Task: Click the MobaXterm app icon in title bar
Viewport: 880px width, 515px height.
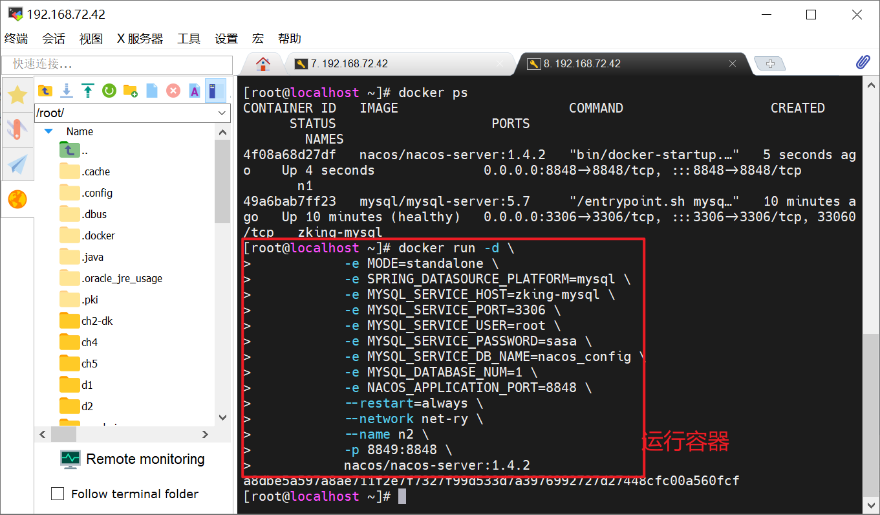Action: point(14,14)
